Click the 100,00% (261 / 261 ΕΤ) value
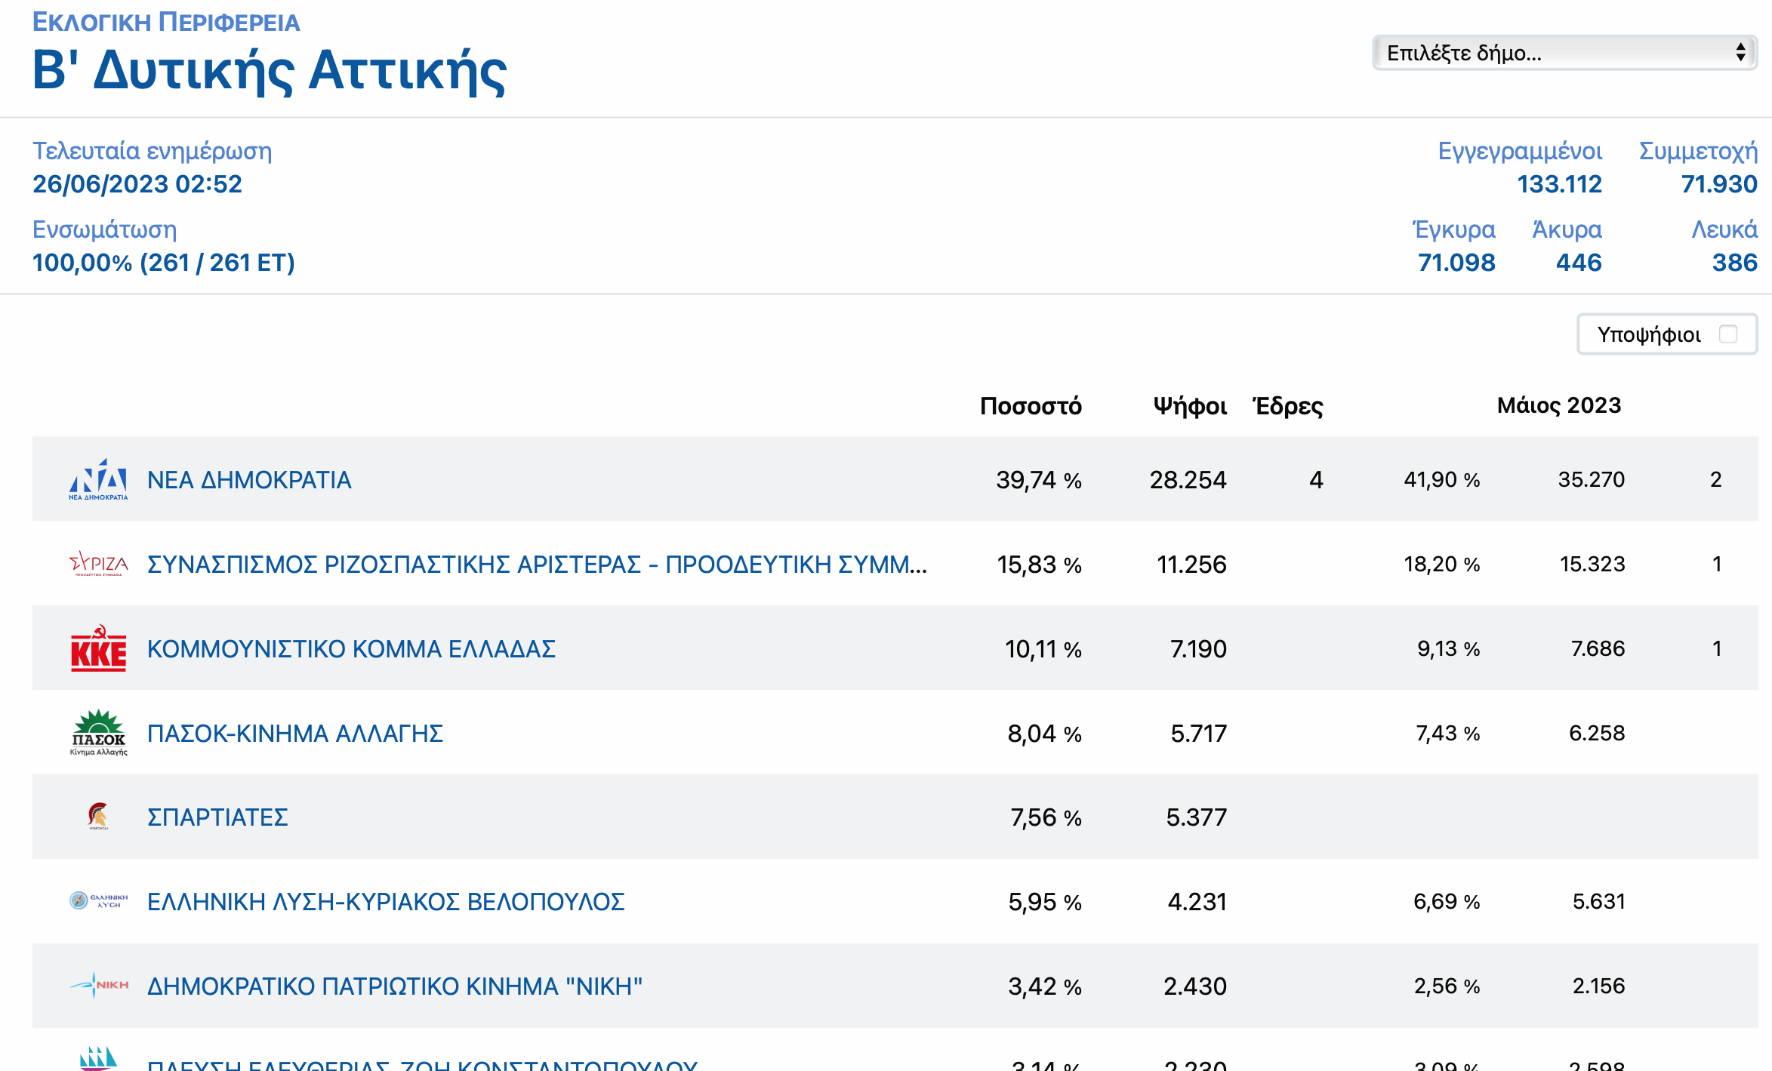 [164, 263]
